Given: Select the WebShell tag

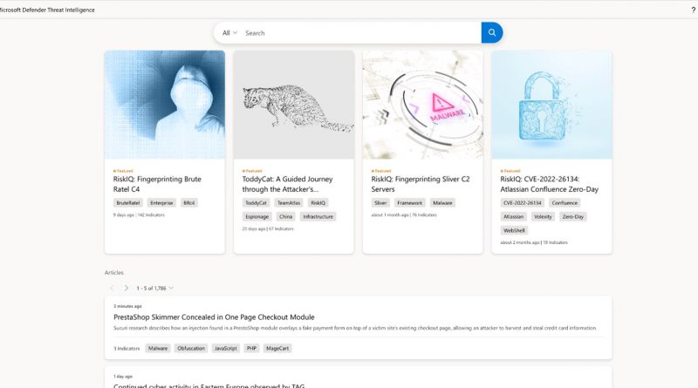Looking at the screenshot, I should [x=514, y=230].
